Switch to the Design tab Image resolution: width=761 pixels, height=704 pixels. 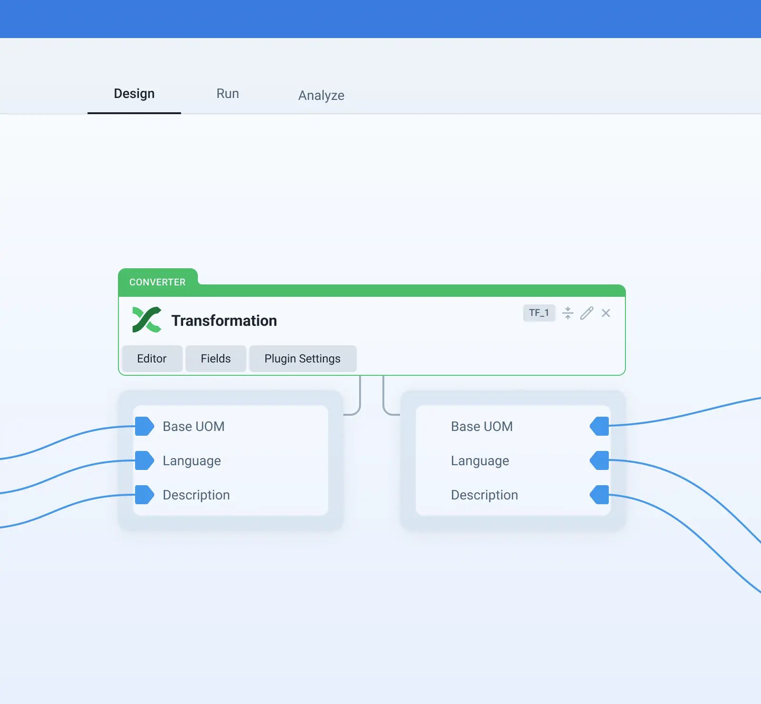click(x=134, y=94)
